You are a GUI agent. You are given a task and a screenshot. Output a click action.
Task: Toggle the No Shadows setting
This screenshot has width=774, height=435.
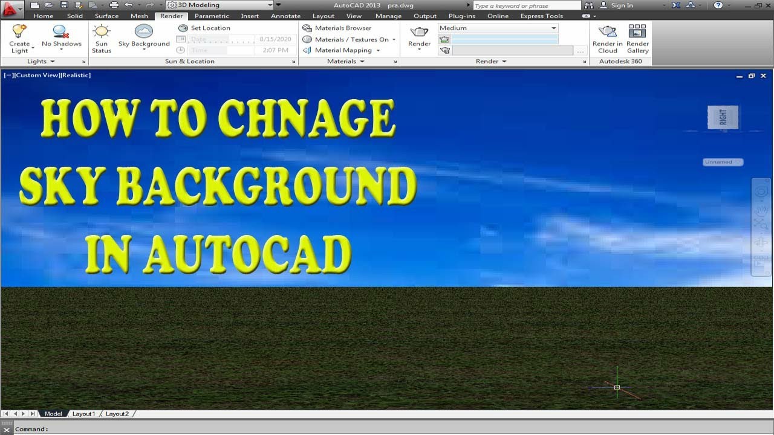coord(61,36)
